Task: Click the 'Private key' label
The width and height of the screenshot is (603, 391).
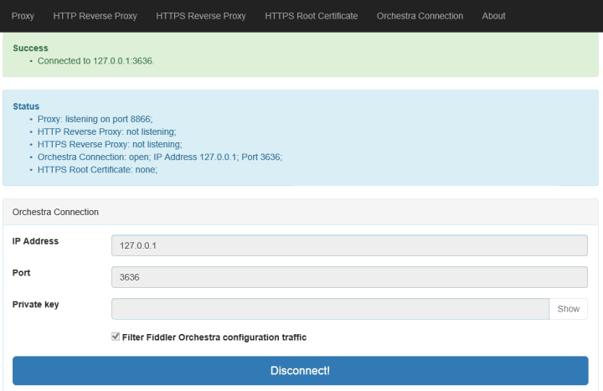Action: click(35, 305)
